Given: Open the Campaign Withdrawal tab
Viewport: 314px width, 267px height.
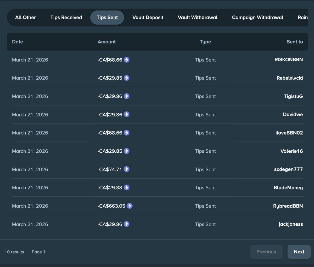Looking at the screenshot, I should tap(257, 18).
